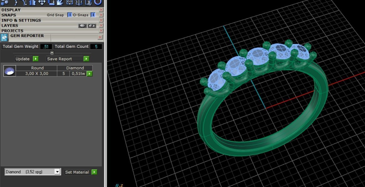The image size is (365, 187).
Task: Click the Total Gem Weight value ,51
Action: pyautogui.click(x=46, y=46)
